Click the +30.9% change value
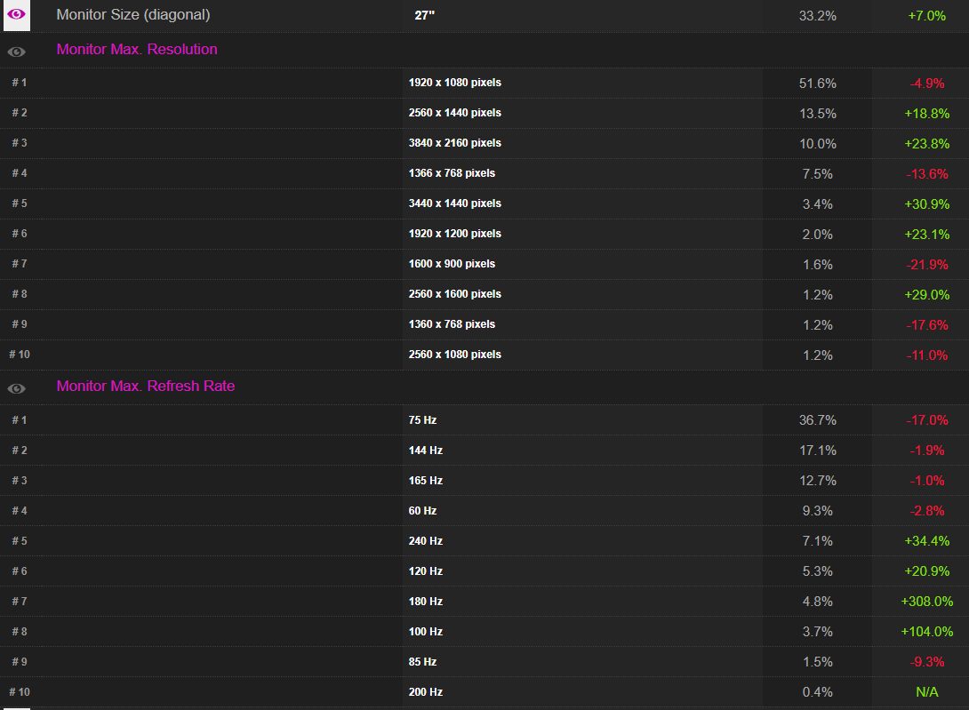The image size is (969, 710). click(x=926, y=204)
